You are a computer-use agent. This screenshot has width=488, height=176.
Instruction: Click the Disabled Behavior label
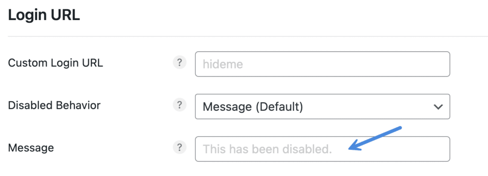(x=54, y=105)
